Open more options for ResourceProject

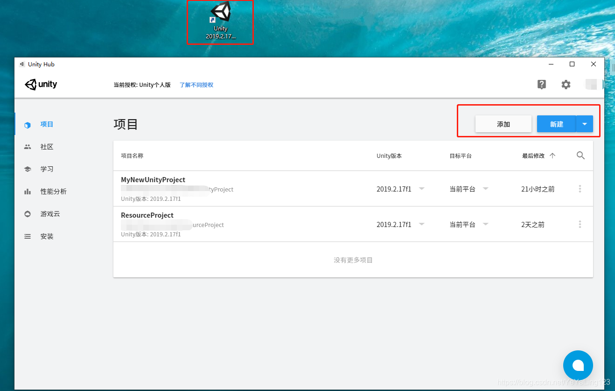click(x=580, y=224)
